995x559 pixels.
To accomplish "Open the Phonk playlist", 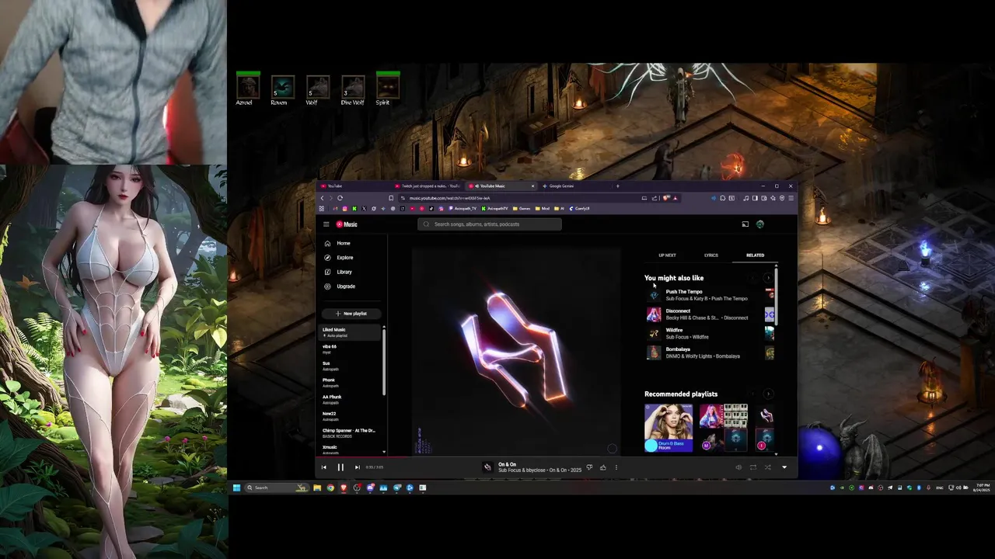I will click(350, 383).
